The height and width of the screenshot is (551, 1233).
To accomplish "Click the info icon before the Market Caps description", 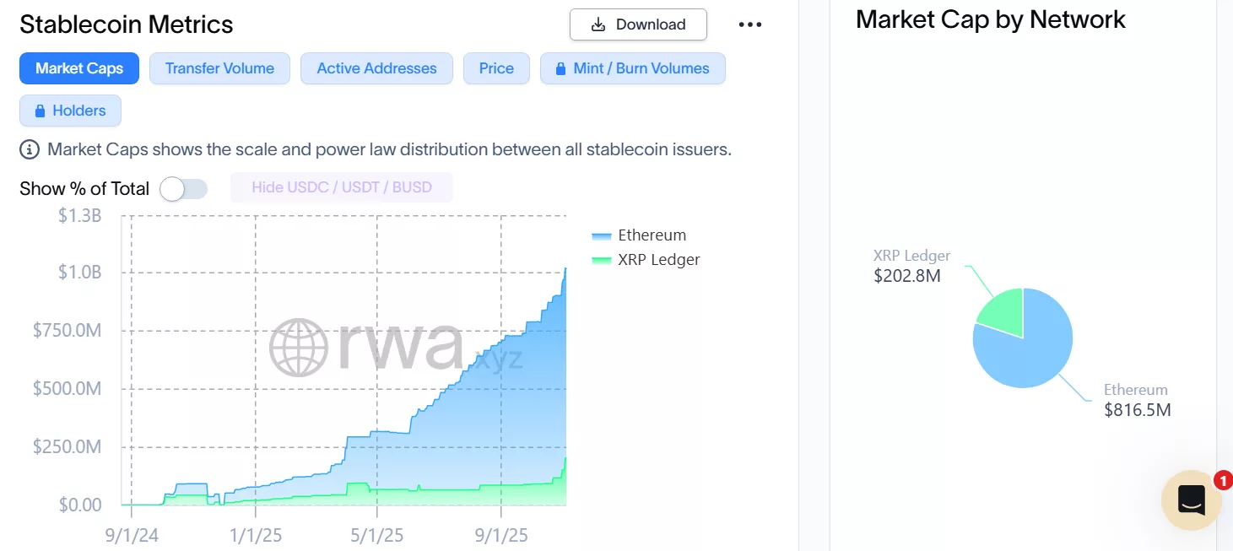I will click(x=29, y=149).
